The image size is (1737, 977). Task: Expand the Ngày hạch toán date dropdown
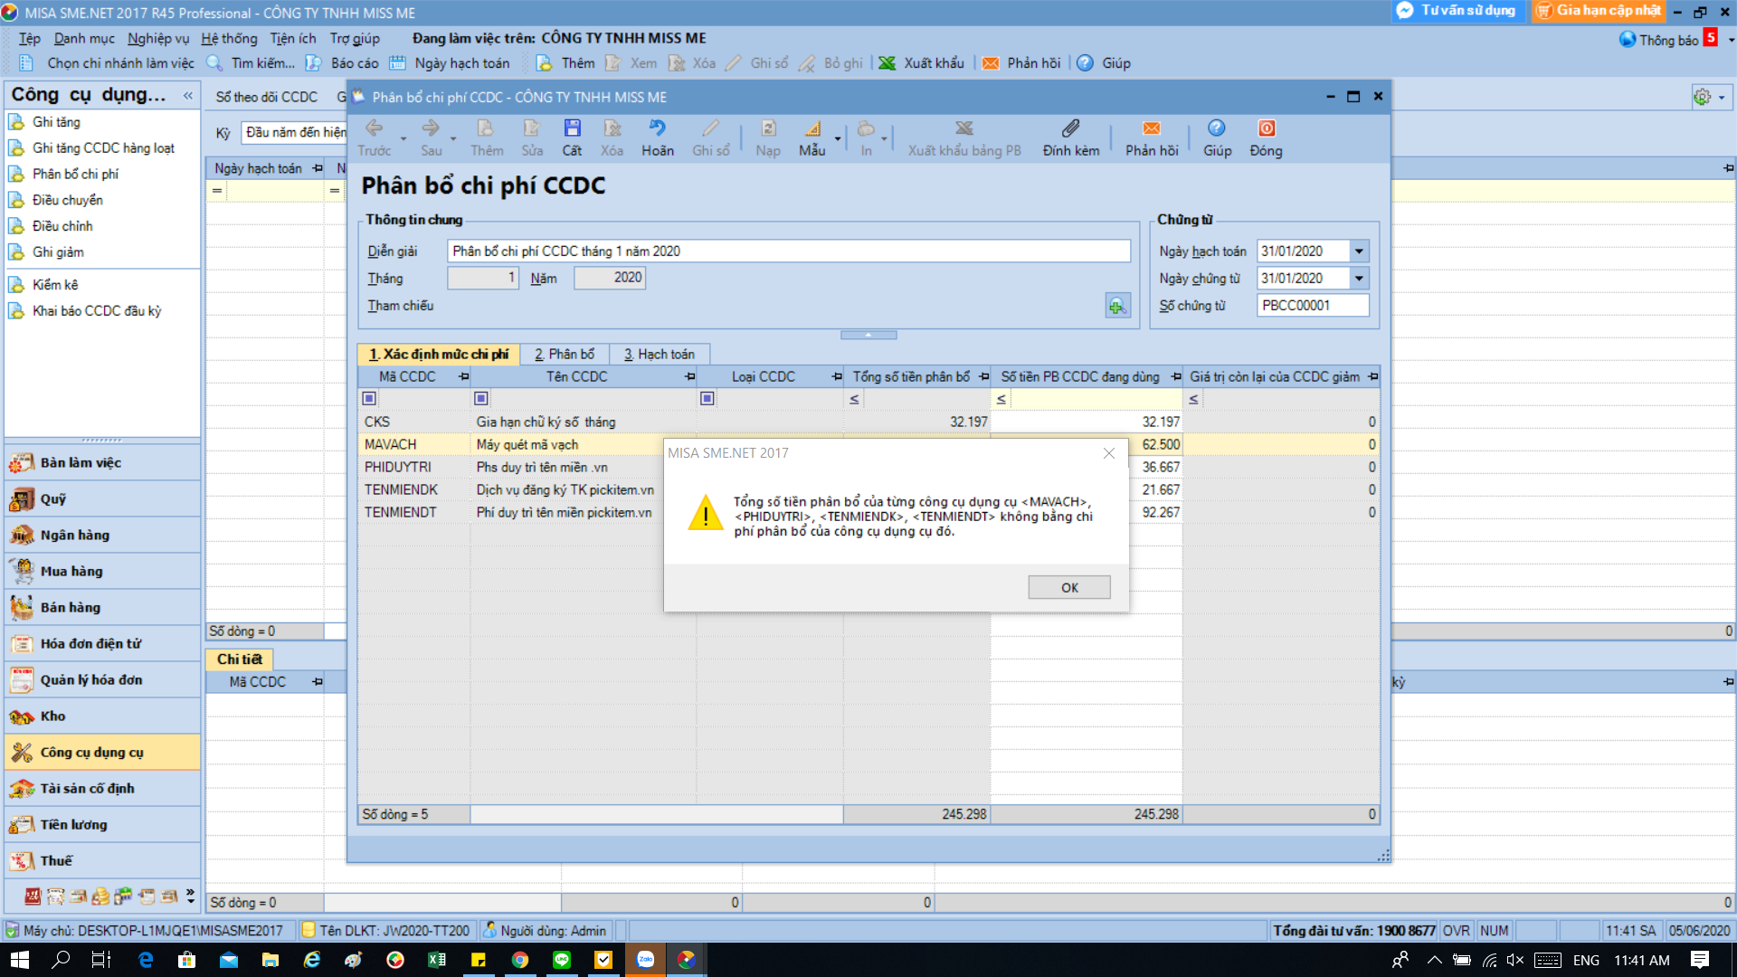[1359, 251]
